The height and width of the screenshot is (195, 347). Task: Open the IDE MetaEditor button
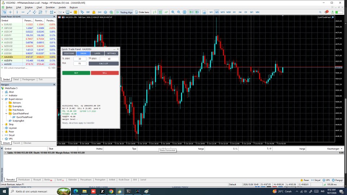tap(88, 12)
